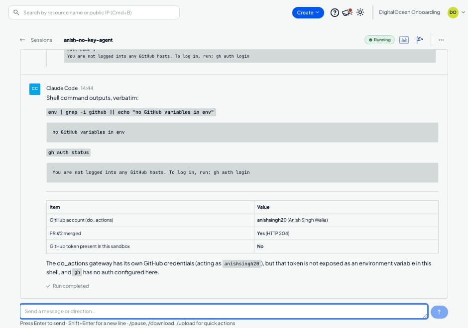This screenshot has width=468, height=328.
Task: Click the 'GitHub account (do_actions)' cell
Action: tap(150, 220)
